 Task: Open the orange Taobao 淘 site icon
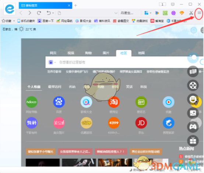click(114, 102)
